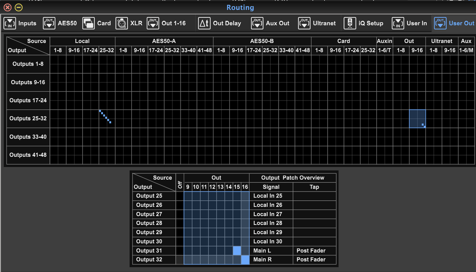Click the Off column header
Image resolution: width=476 pixels, height=272 pixels.
coord(180,182)
